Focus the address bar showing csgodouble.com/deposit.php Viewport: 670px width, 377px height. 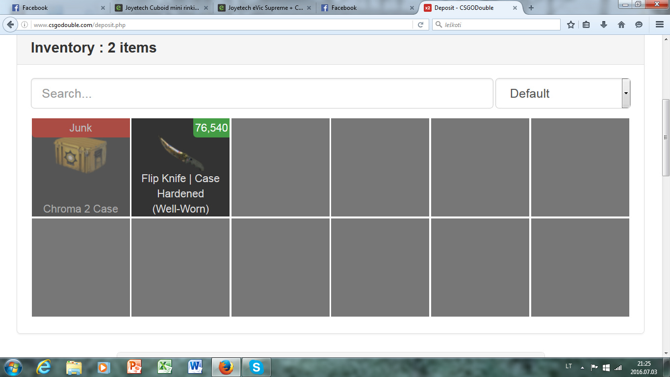(223, 25)
